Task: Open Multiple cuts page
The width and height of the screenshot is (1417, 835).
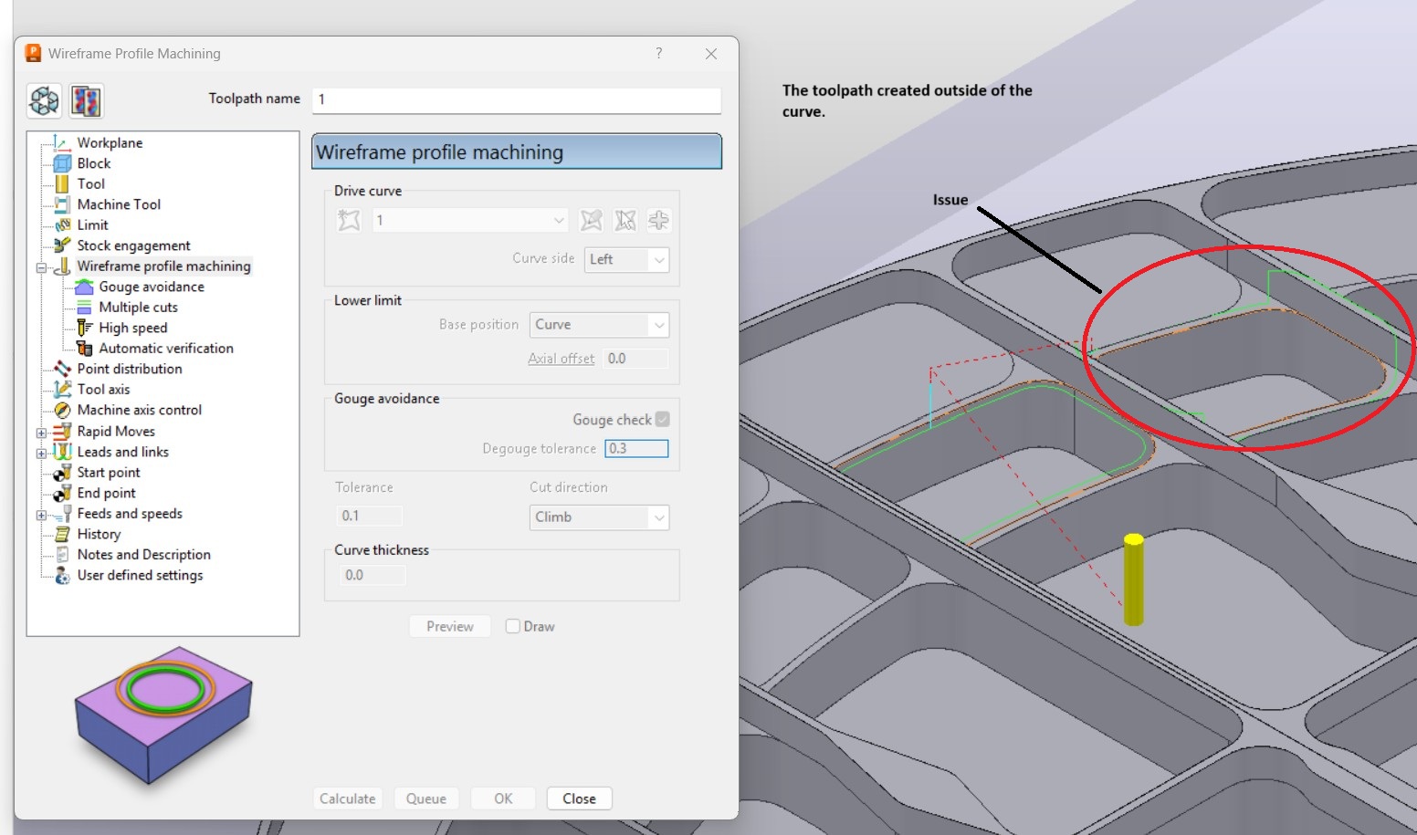Action: (x=138, y=308)
